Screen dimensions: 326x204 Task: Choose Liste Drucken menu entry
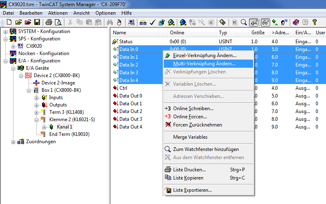click(208, 170)
